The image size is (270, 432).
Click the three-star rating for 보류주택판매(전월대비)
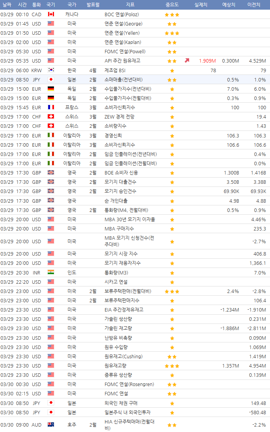coord(172,291)
